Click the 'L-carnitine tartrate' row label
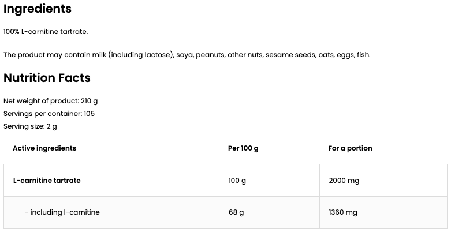Viewport: 451px width, 232px height. (x=47, y=181)
